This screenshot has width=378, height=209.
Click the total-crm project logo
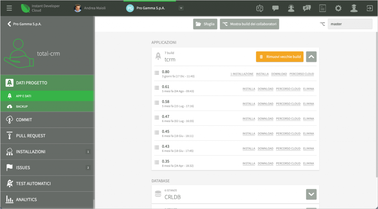(19, 53)
